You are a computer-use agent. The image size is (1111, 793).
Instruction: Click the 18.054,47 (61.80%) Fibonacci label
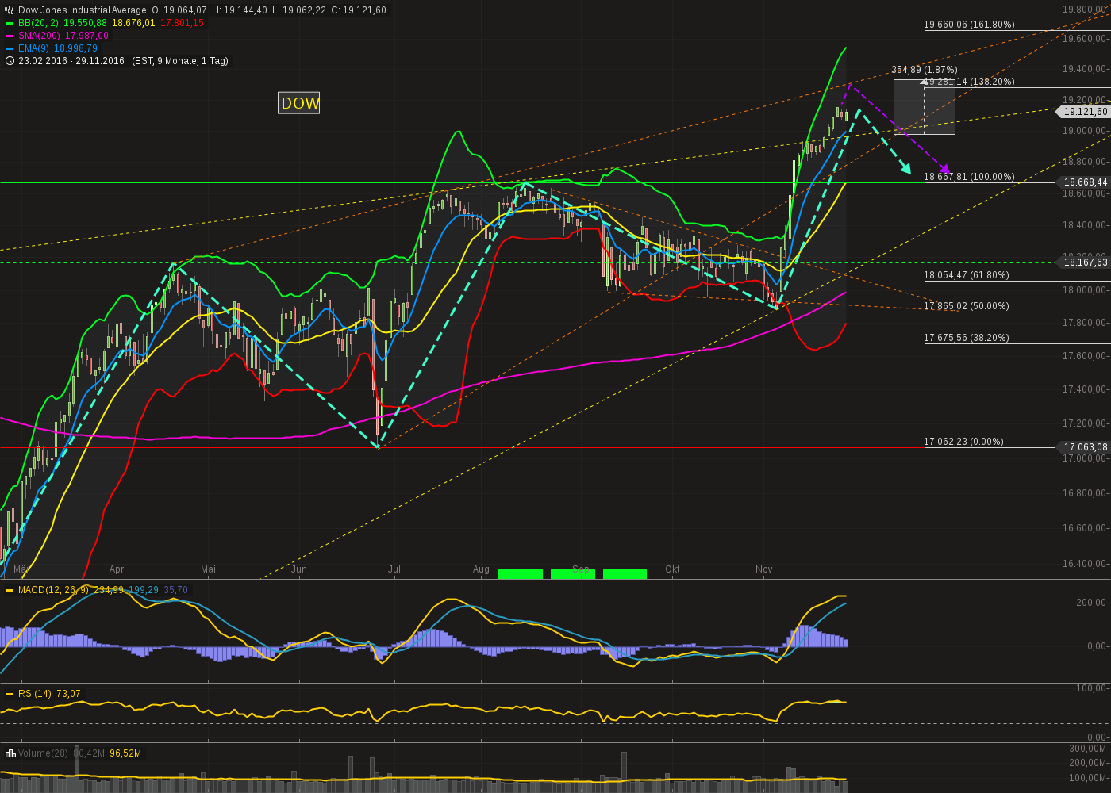click(x=967, y=275)
